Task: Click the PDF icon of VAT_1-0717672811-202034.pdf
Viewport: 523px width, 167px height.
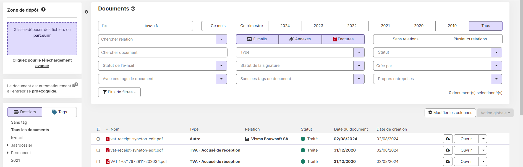Action: pyautogui.click(x=108, y=161)
